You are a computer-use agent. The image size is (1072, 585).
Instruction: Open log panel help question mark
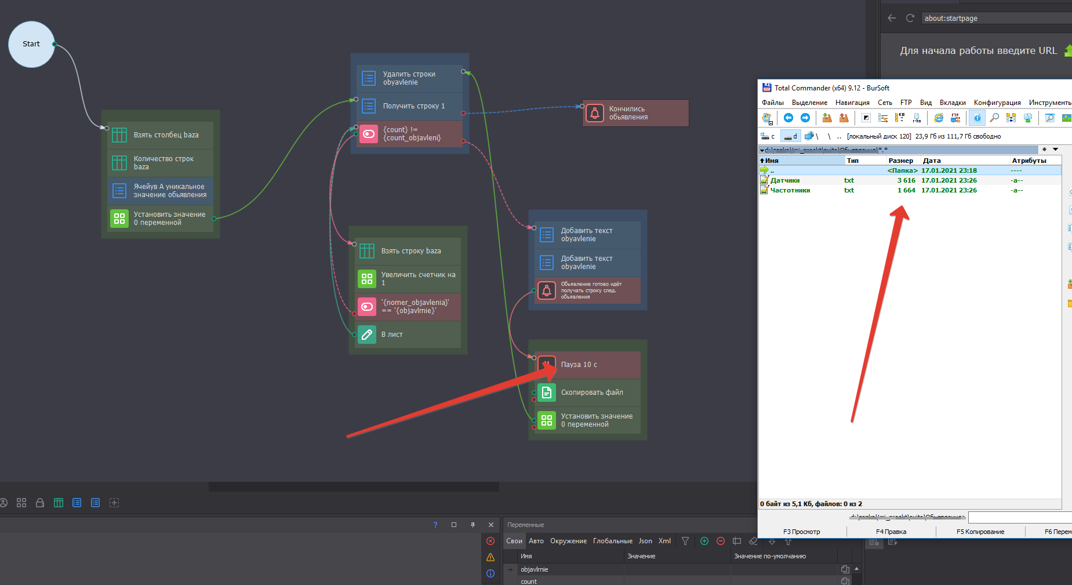[435, 525]
